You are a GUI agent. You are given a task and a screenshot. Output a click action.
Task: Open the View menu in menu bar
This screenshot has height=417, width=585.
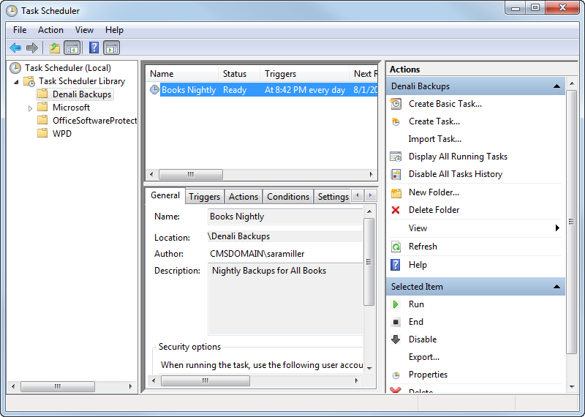click(x=84, y=30)
